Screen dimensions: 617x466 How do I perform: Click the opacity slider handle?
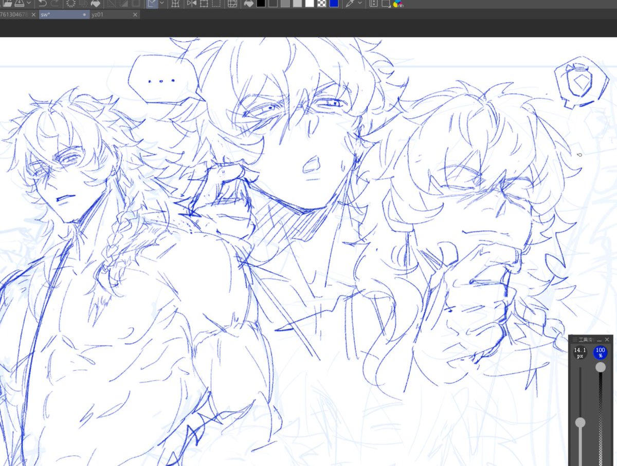click(x=601, y=367)
